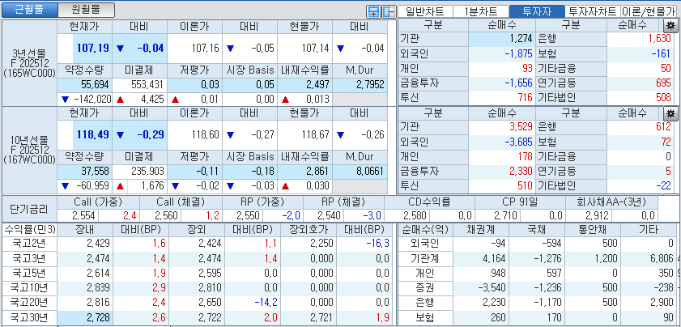The height and width of the screenshot is (327, 681).
Task: Click the open interest value 235,903
Action: (x=147, y=171)
